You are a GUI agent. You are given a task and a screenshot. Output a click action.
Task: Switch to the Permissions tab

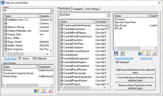pos(64,9)
